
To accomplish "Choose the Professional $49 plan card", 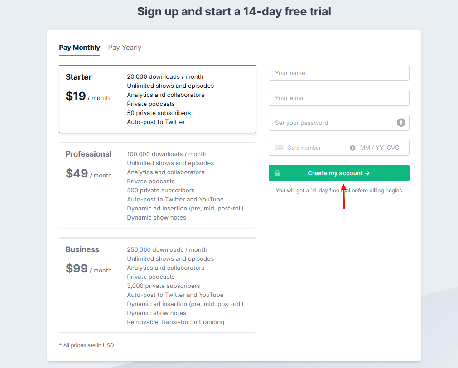I will click(x=158, y=185).
